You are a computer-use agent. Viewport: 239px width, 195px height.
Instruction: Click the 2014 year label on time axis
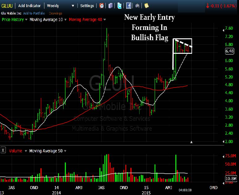(x=57, y=193)
